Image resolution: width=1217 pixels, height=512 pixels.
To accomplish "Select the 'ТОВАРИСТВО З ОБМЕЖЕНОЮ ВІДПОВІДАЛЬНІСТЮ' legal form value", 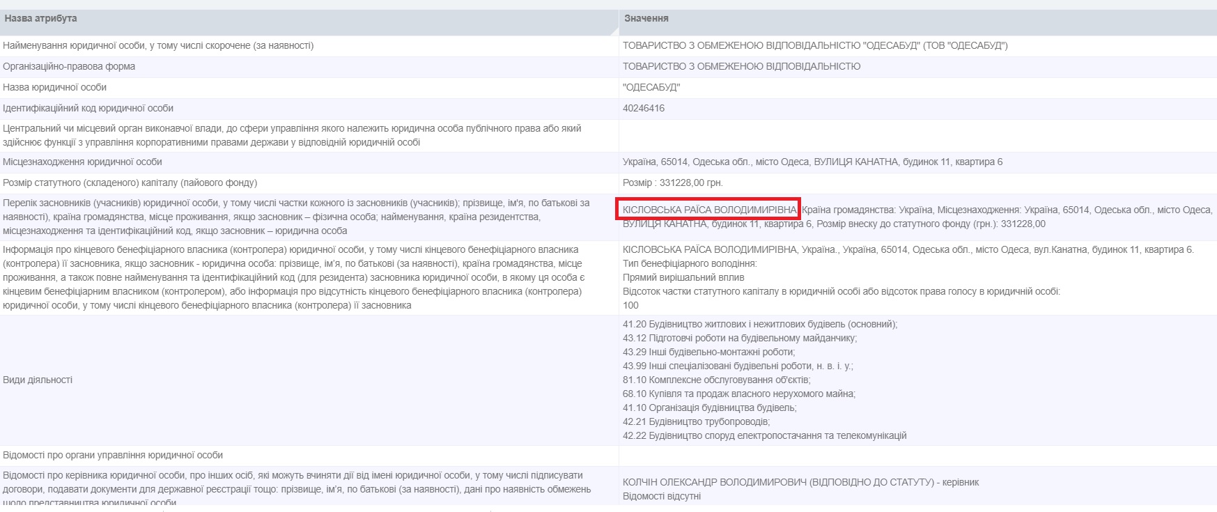I will tap(741, 67).
